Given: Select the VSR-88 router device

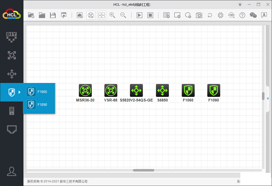Looking at the screenshot, I should (x=111, y=90).
